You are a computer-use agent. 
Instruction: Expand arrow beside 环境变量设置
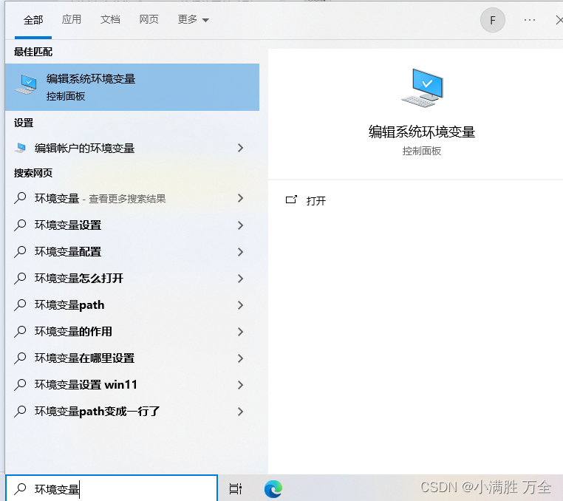(241, 225)
